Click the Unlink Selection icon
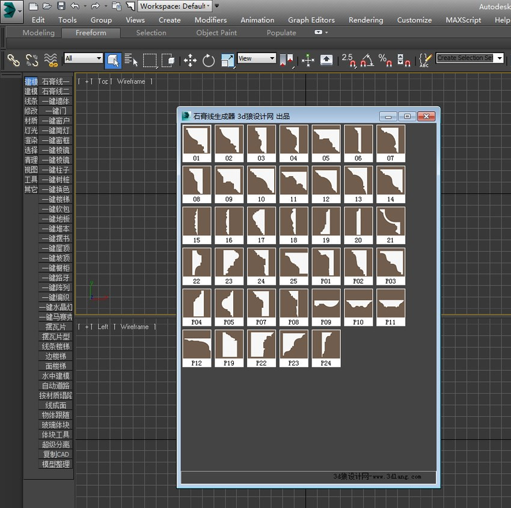This screenshot has width=511, height=508. tap(32, 61)
